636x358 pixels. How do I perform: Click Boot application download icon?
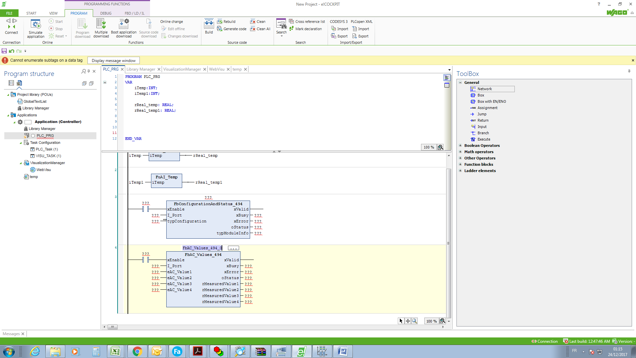(124, 24)
